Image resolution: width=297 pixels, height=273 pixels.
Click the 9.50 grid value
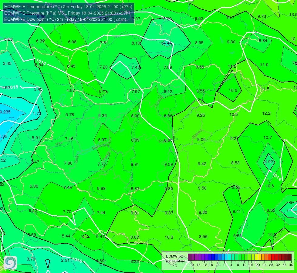202,188
